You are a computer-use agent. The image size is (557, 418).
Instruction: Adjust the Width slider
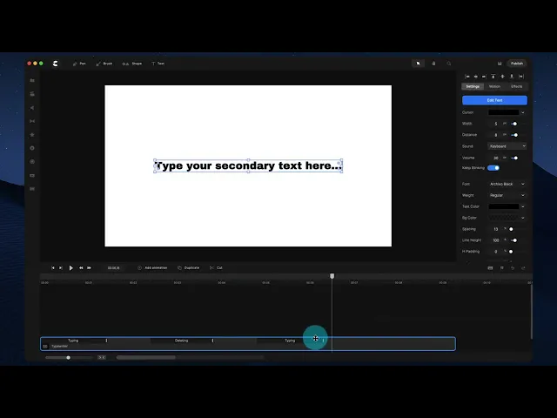[x=514, y=124]
